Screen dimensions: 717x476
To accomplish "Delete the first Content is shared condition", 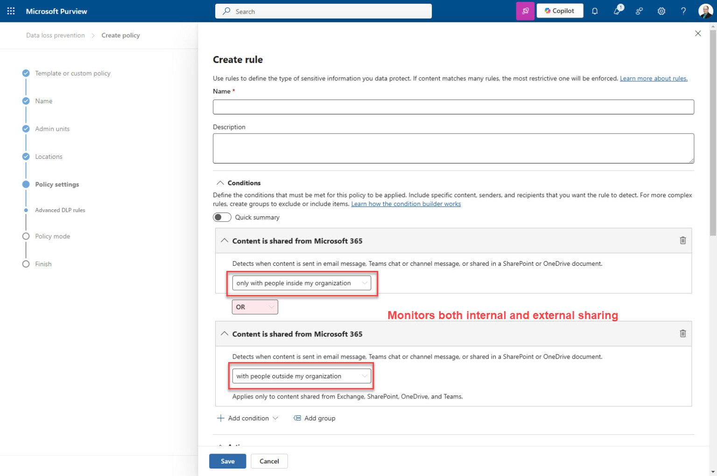I will click(682, 240).
